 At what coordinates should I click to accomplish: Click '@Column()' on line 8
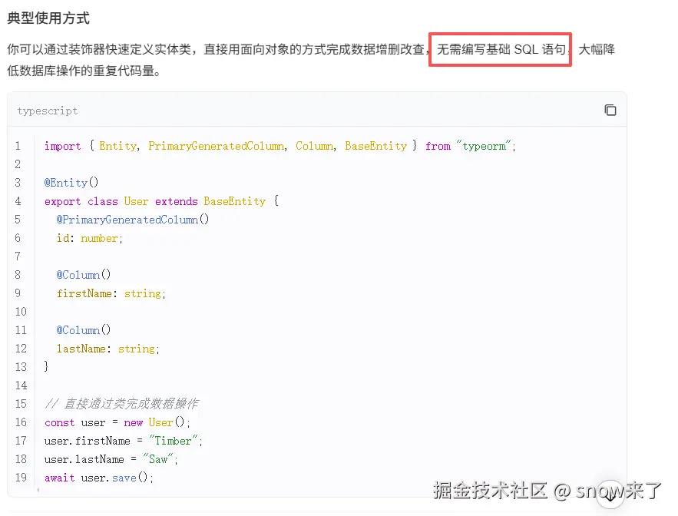click(x=84, y=275)
